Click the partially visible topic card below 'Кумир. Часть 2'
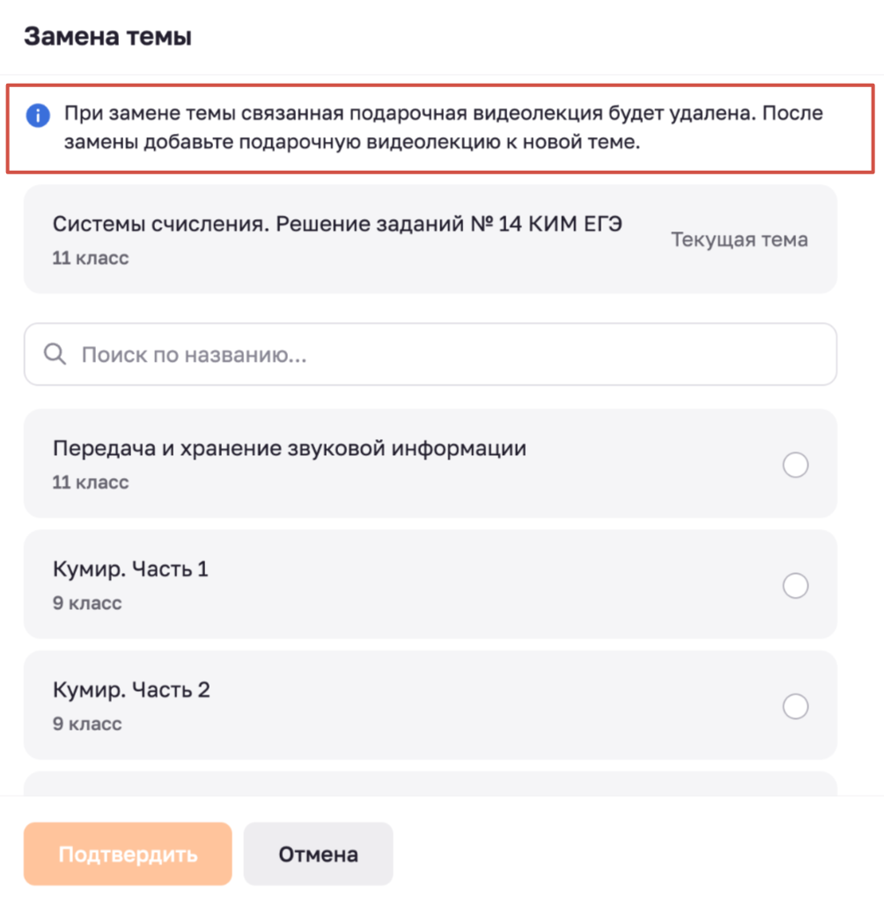The height and width of the screenshot is (897, 884). point(431,783)
